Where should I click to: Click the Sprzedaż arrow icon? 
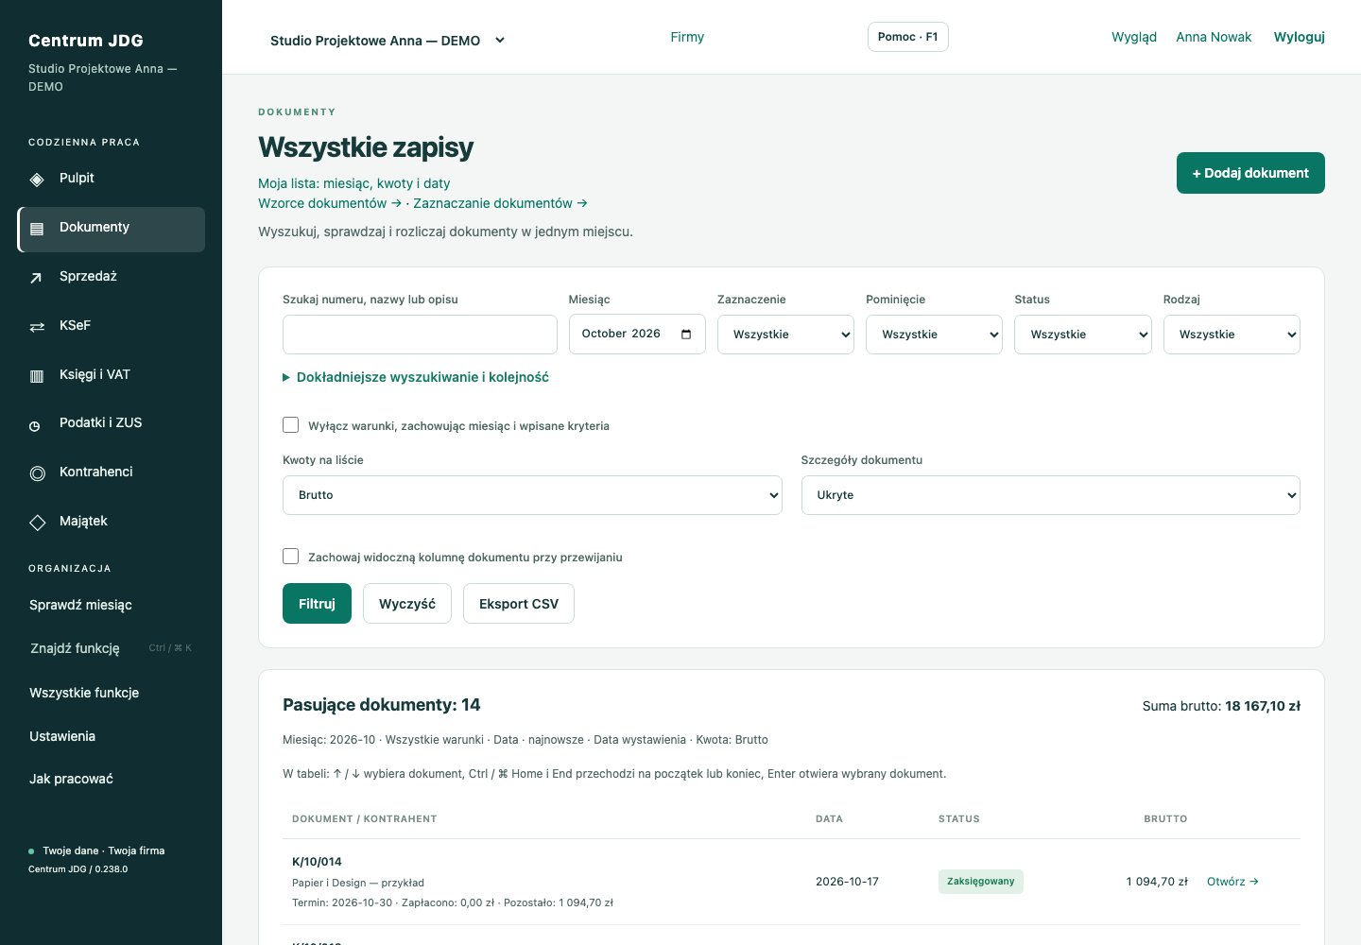pyautogui.click(x=37, y=278)
